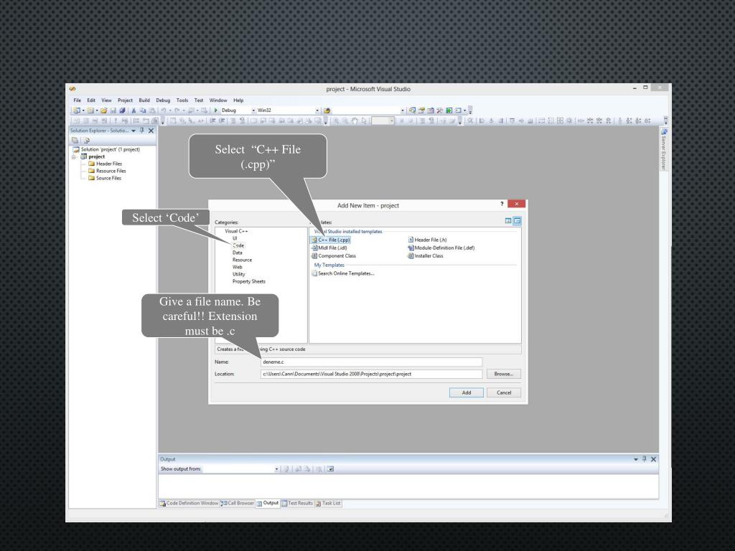The image size is (735, 551).
Task: Click the Paste toolbar icon
Action: tap(152, 110)
